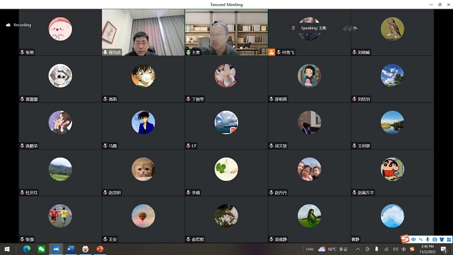Click the Crayon Shin-chan avatar tile
453x255 pixels.
click(392, 172)
